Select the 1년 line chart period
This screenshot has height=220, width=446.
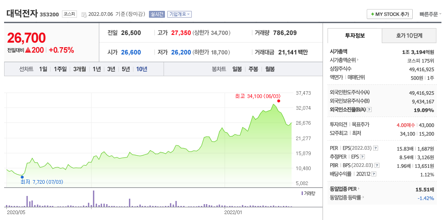point(97,69)
